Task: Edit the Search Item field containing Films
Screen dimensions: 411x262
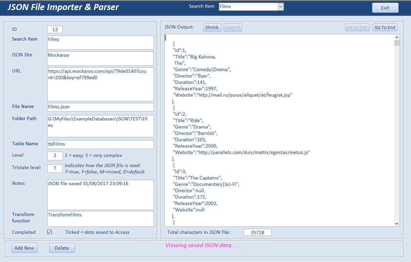Action: click(101, 43)
